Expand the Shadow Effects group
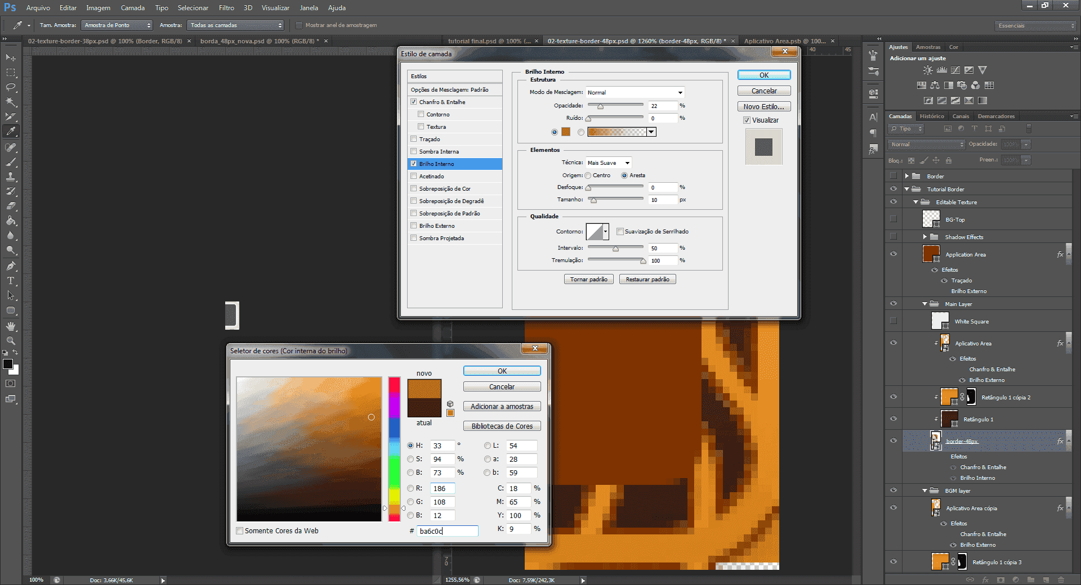 [925, 237]
